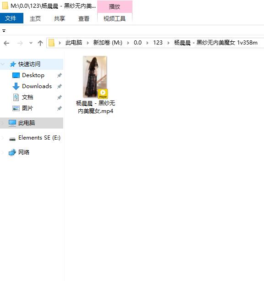Expand the 此电脑 tree node

[2, 123]
